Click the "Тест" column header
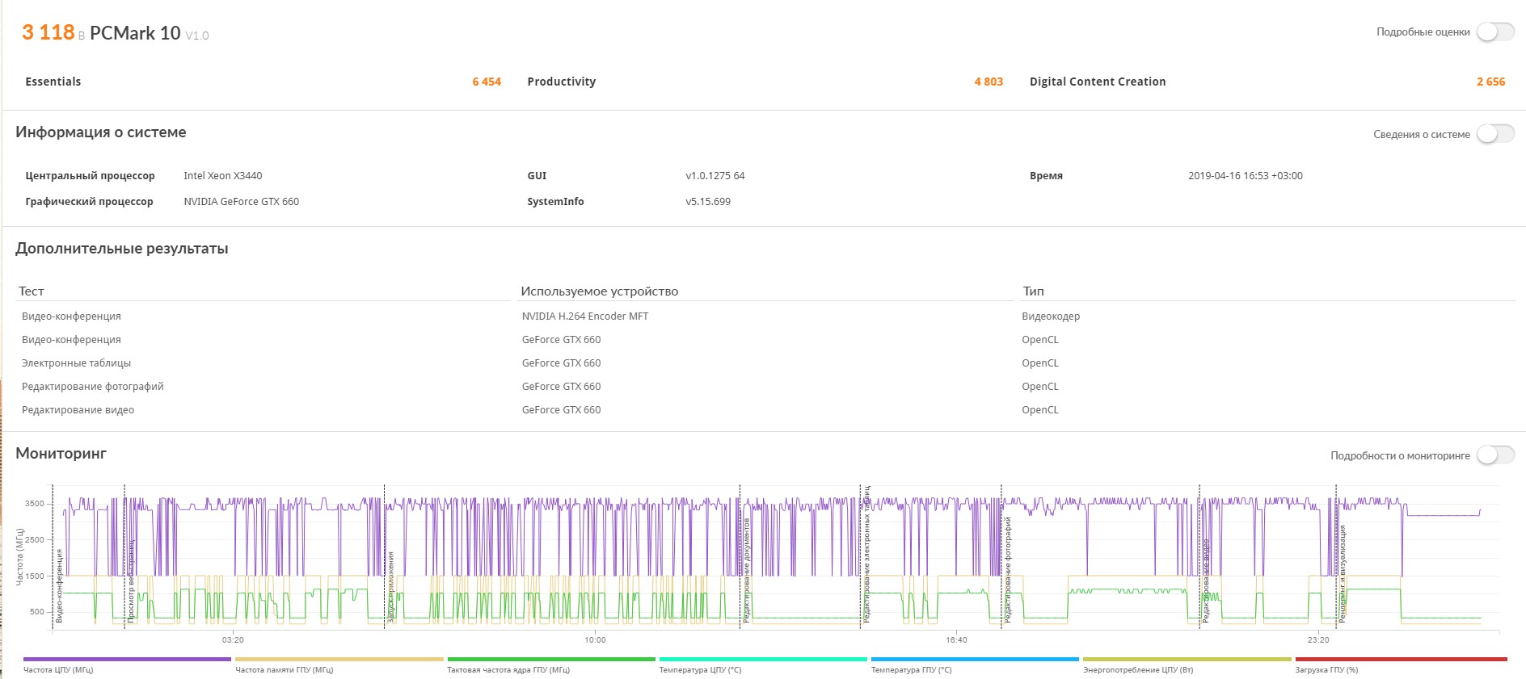 (32, 291)
